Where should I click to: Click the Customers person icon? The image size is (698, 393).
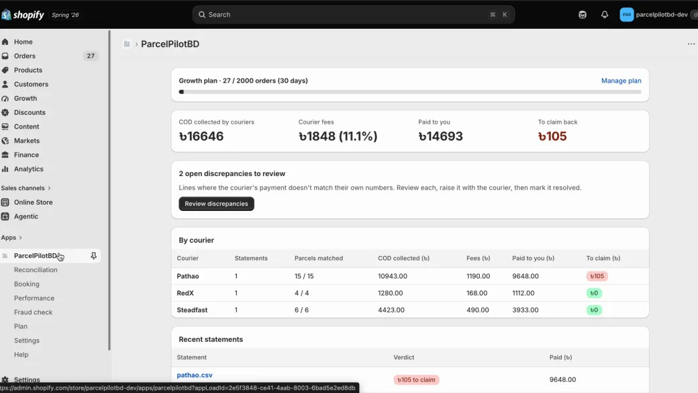(5, 84)
